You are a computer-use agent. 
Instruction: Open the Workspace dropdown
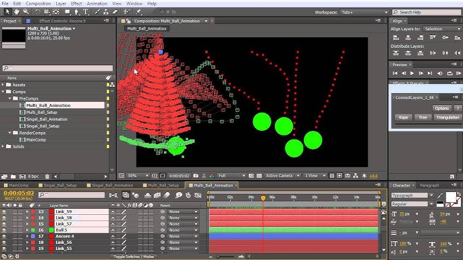(364, 12)
